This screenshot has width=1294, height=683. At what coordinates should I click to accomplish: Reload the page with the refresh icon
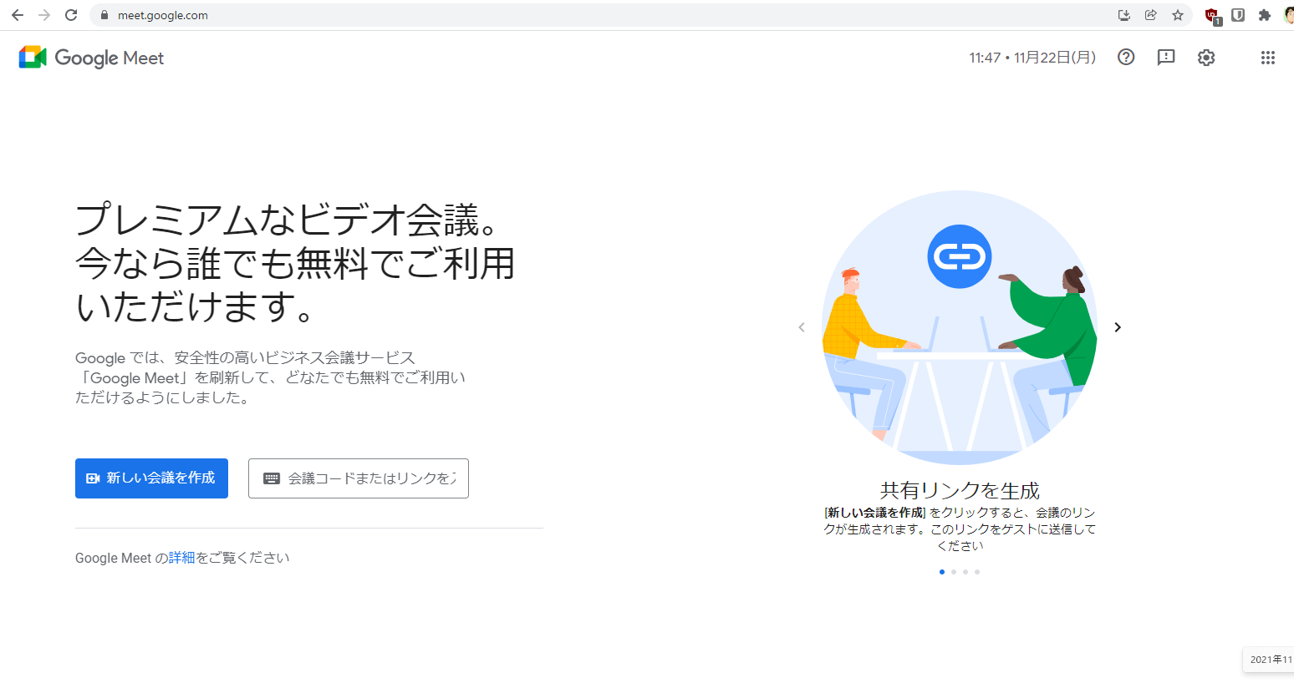pos(71,15)
